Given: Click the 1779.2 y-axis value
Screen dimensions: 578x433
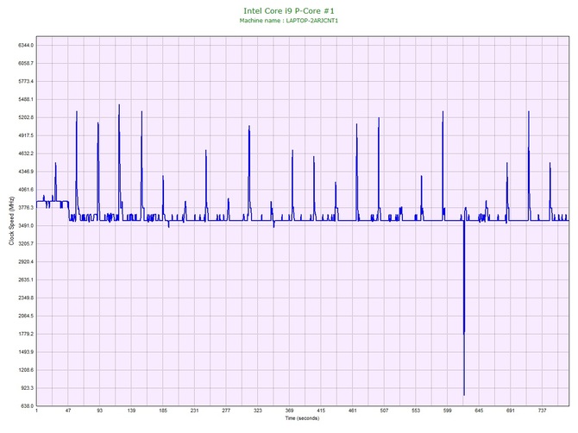Looking at the screenshot, I should click(x=26, y=335).
